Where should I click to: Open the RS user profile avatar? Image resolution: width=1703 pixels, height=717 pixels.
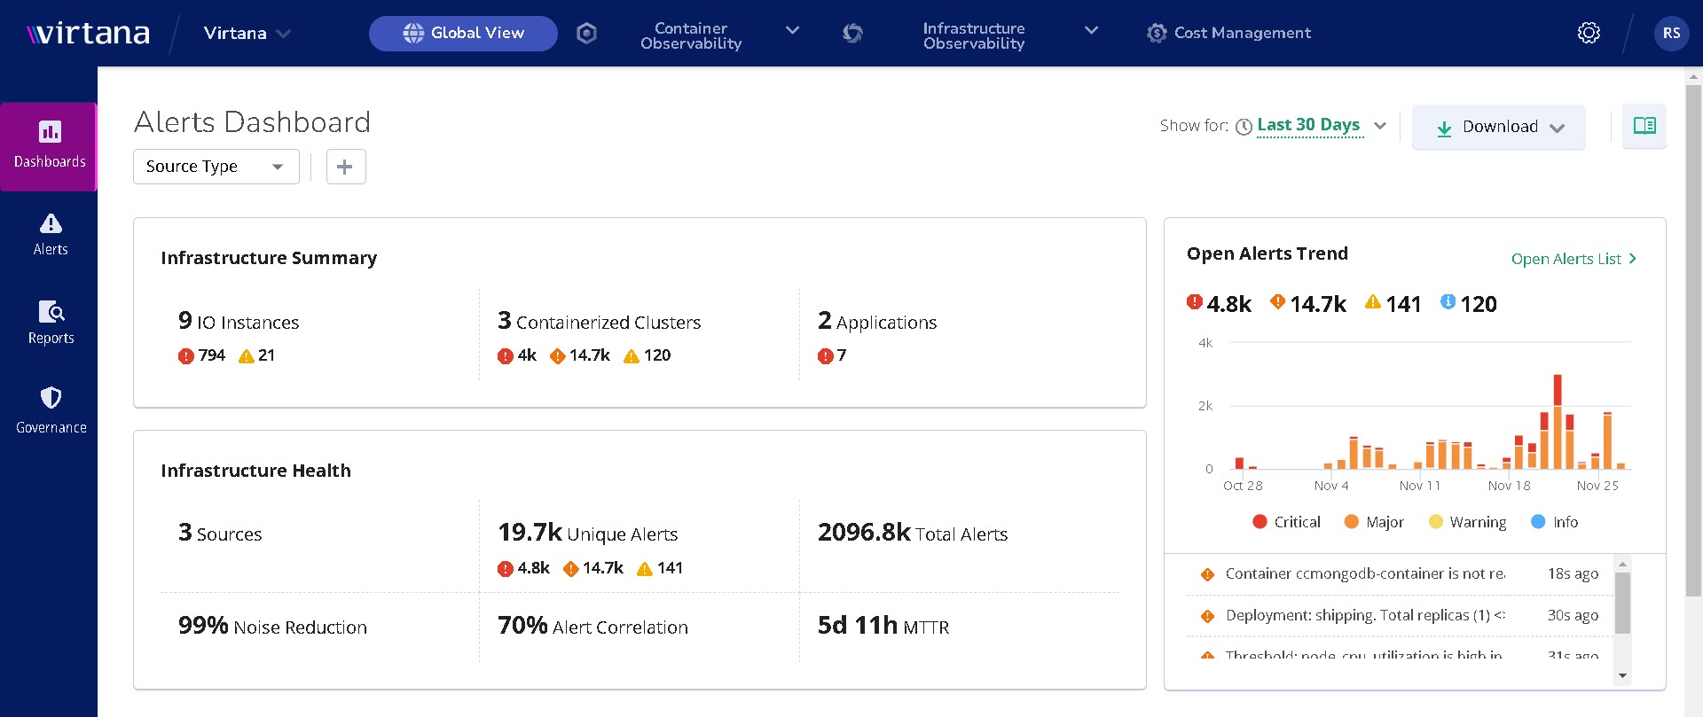pyautogui.click(x=1671, y=34)
